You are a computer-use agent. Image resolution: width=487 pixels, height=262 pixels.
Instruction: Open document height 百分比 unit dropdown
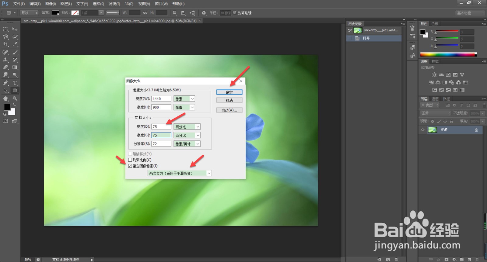coord(187,135)
